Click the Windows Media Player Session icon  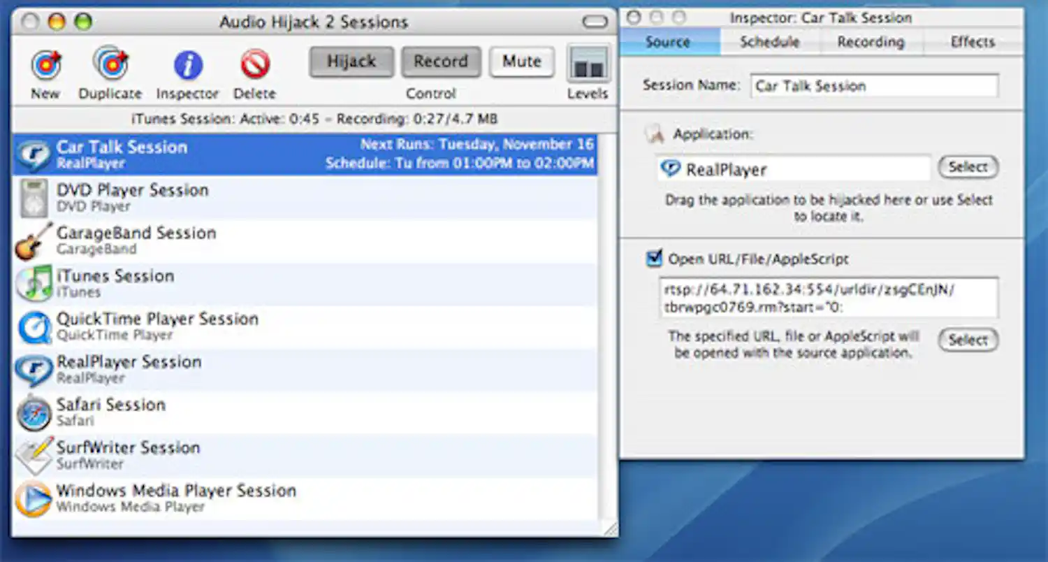pyautogui.click(x=34, y=498)
